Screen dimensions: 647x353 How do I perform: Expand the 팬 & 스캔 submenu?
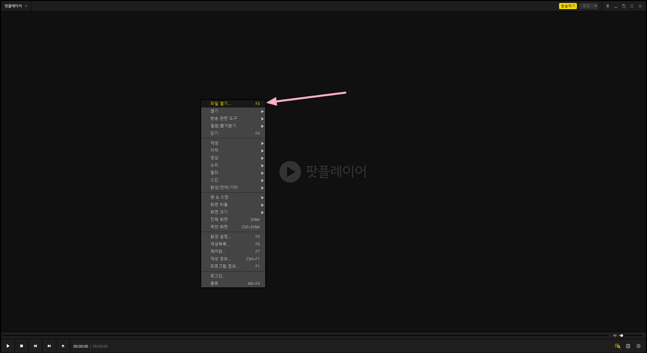coord(233,197)
